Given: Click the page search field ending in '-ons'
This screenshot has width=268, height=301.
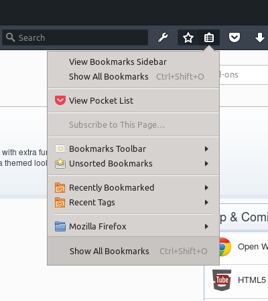Looking at the screenshot, I should pyautogui.click(x=244, y=75).
